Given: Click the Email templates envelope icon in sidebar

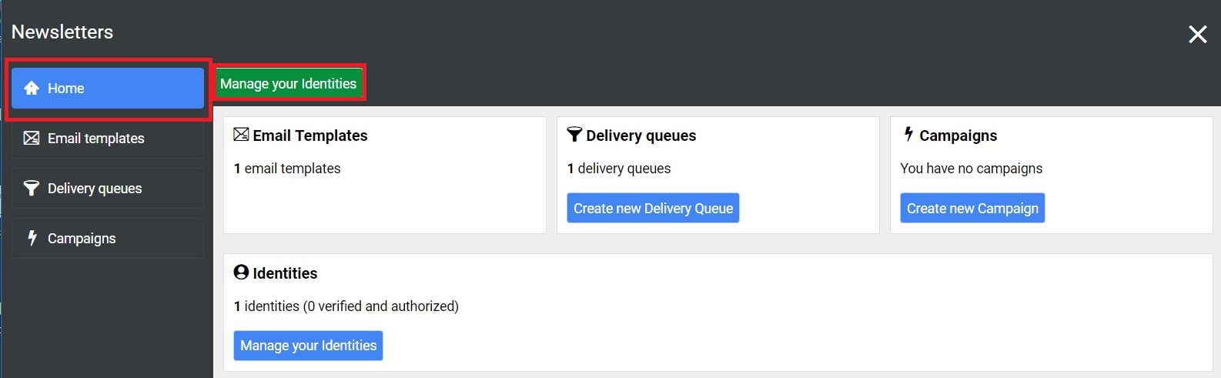Looking at the screenshot, I should pos(32,139).
